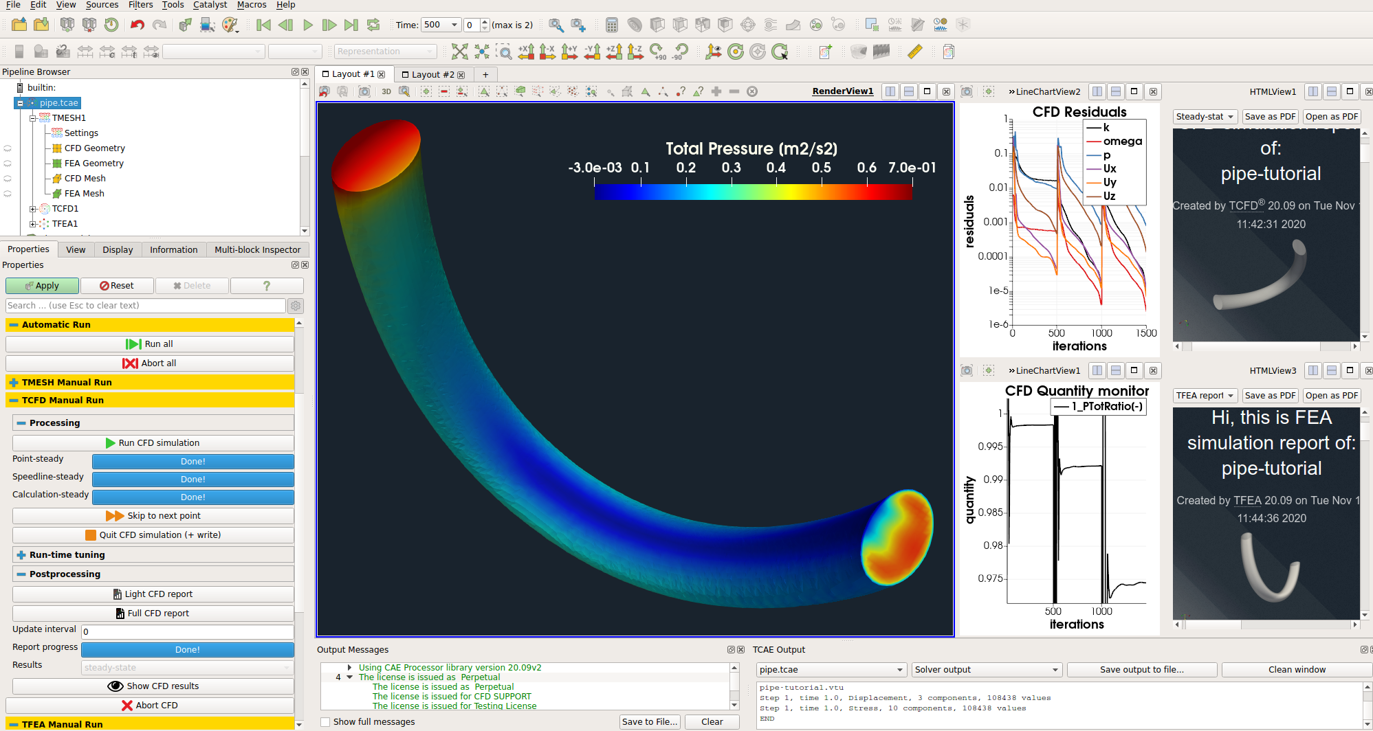Click the Clean window button
The image size is (1373, 731).
(1296, 669)
